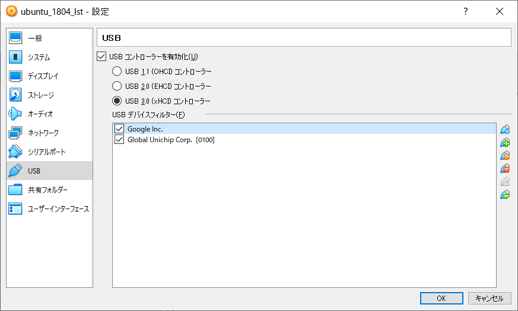Click the USB connector icon in sidebar
Viewport: 518px width, 311px height.
15,171
